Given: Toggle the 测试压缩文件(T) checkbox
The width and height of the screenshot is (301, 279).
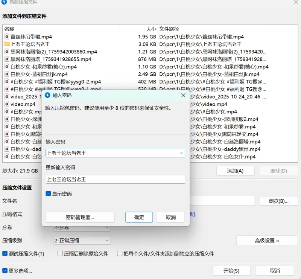Looking at the screenshot, I should click(x=5, y=254).
